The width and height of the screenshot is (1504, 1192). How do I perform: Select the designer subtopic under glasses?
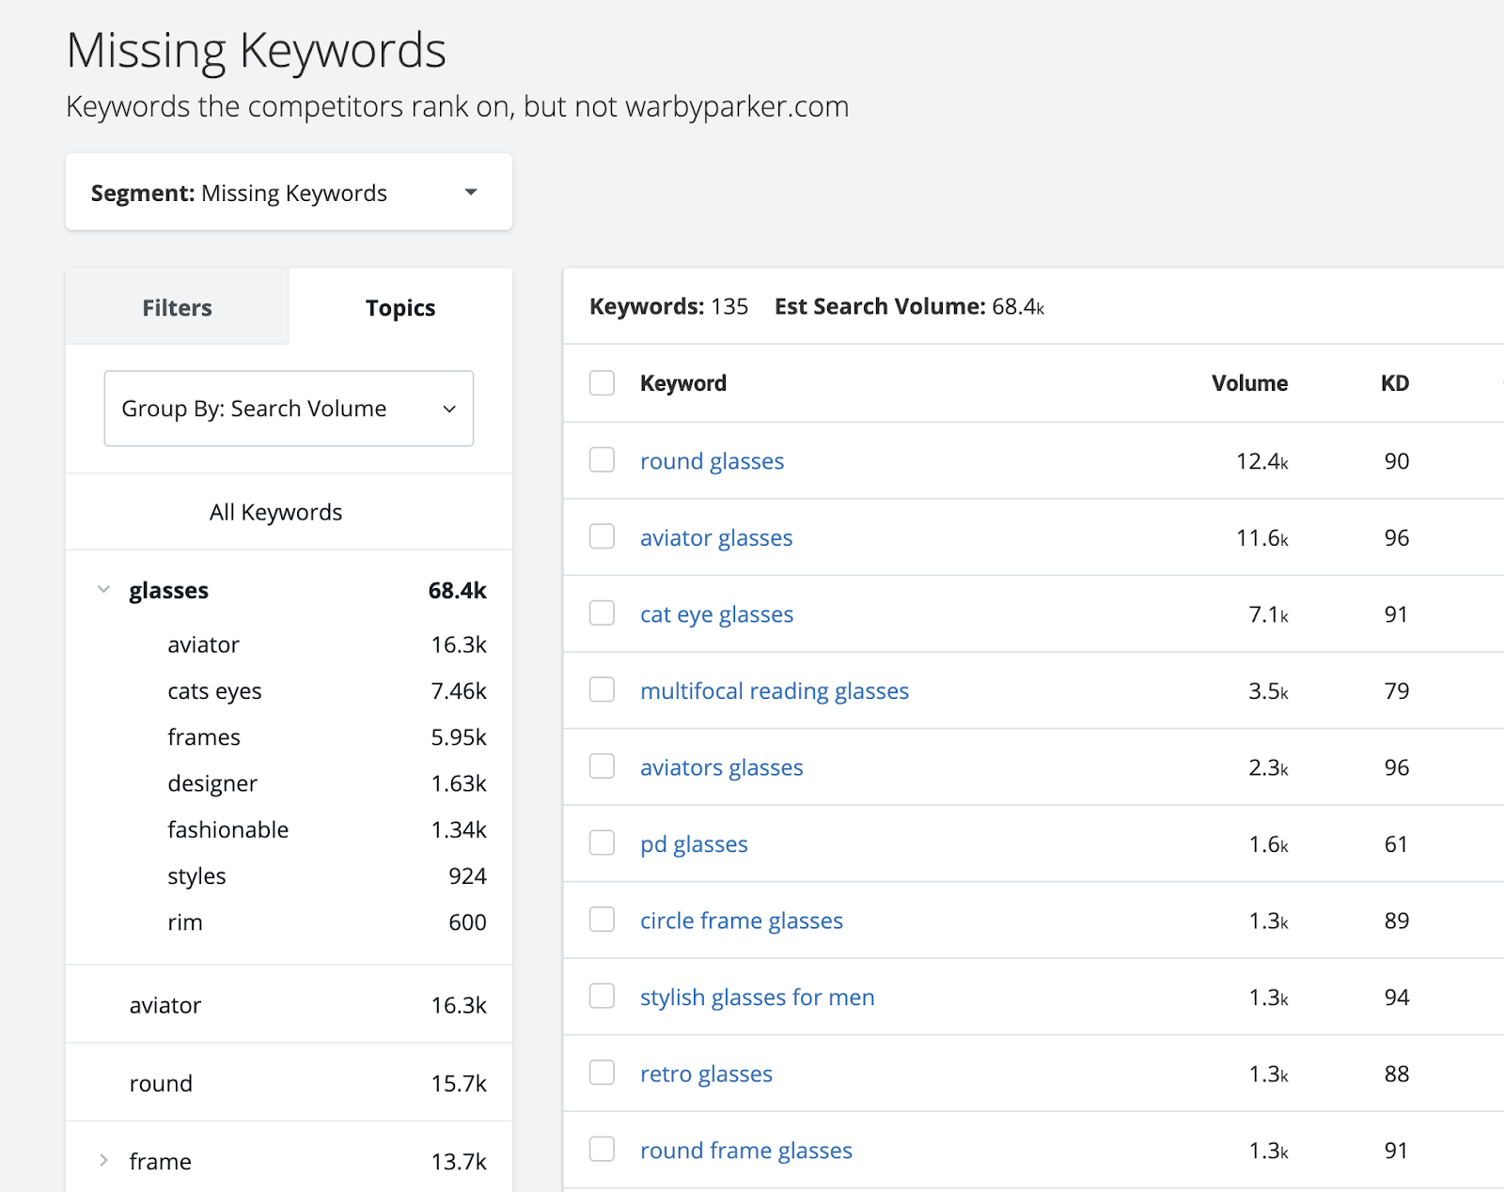click(212, 783)
